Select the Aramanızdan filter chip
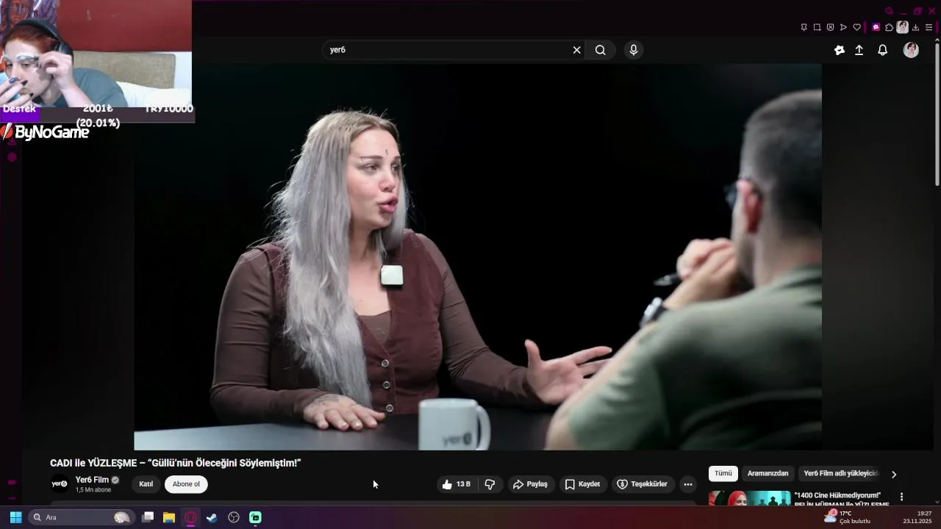Image resolution: width=941 pixels, height=529 pixels. coord(768,474)
